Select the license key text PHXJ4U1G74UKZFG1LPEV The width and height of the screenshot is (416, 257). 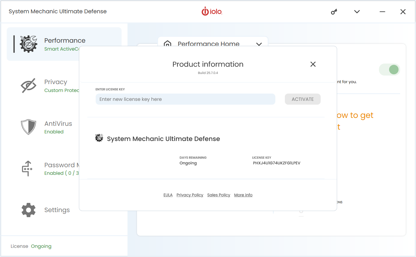coord(277,163)
